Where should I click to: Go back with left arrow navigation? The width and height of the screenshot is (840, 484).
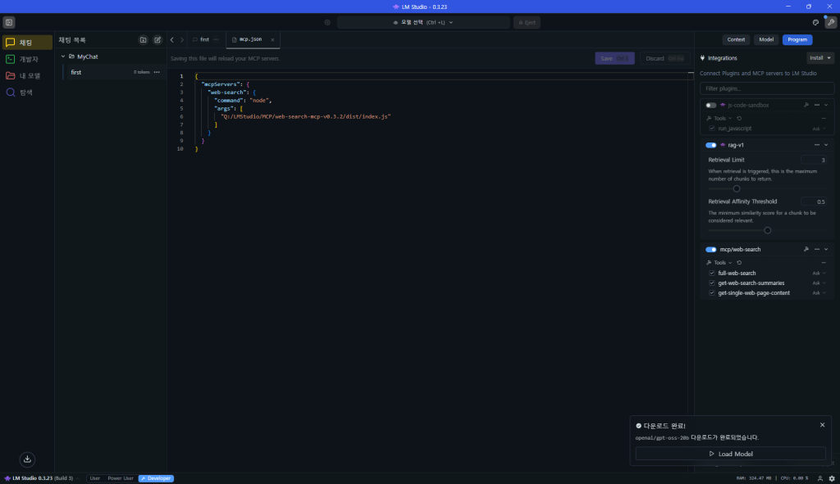[172, 39]
